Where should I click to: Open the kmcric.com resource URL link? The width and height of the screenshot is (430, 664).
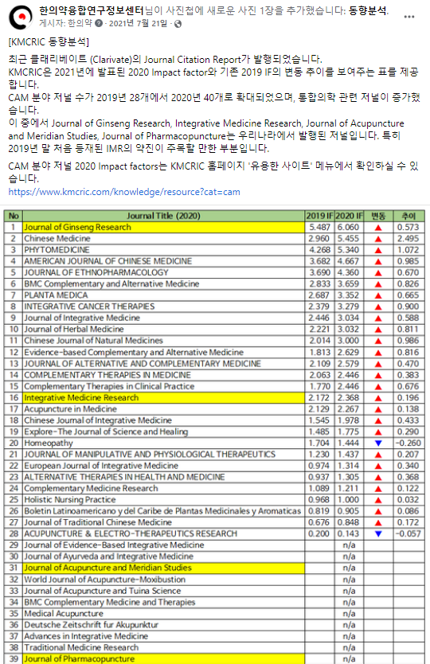(x=124, y=192)
